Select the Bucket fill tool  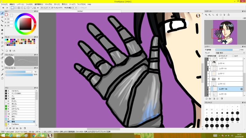tap(2, 34)
